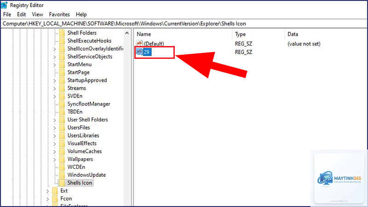Click the TBDEn folder icon
Image resolution: width=368 pixels, height=207 pixels.
coord(62,112)
